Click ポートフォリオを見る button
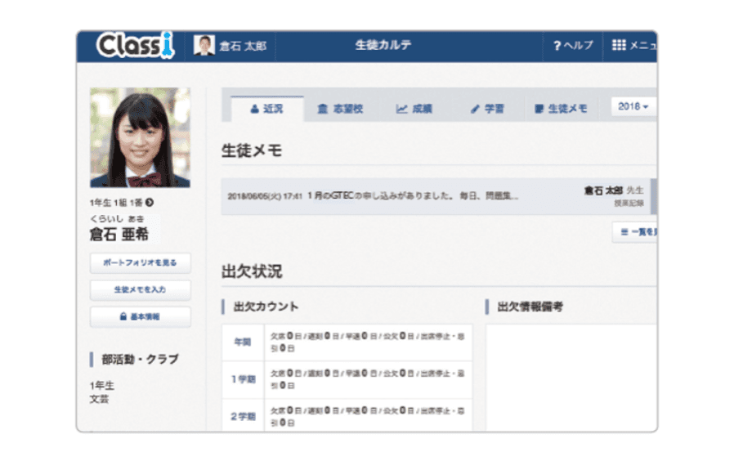The image size is (734, 461). [x=140, y=263]
